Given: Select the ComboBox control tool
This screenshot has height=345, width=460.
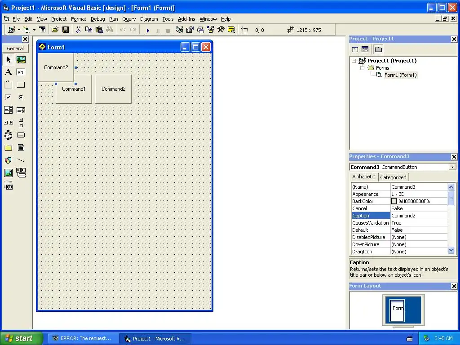Looking at the screenshot, I should [x=9, y=110].
